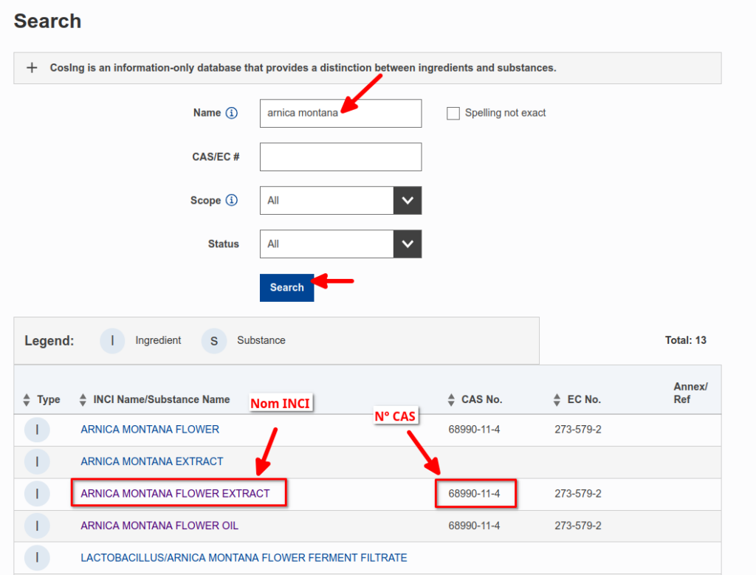Click the Substance 'S' legend icon
The image size is (756, 575).
(214, 341)
